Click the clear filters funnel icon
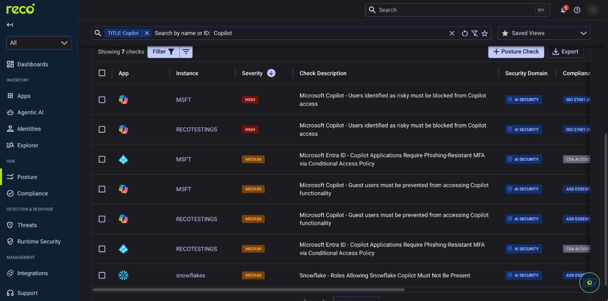This screenshot has width=608, height=301. click(x=475, y=33)
